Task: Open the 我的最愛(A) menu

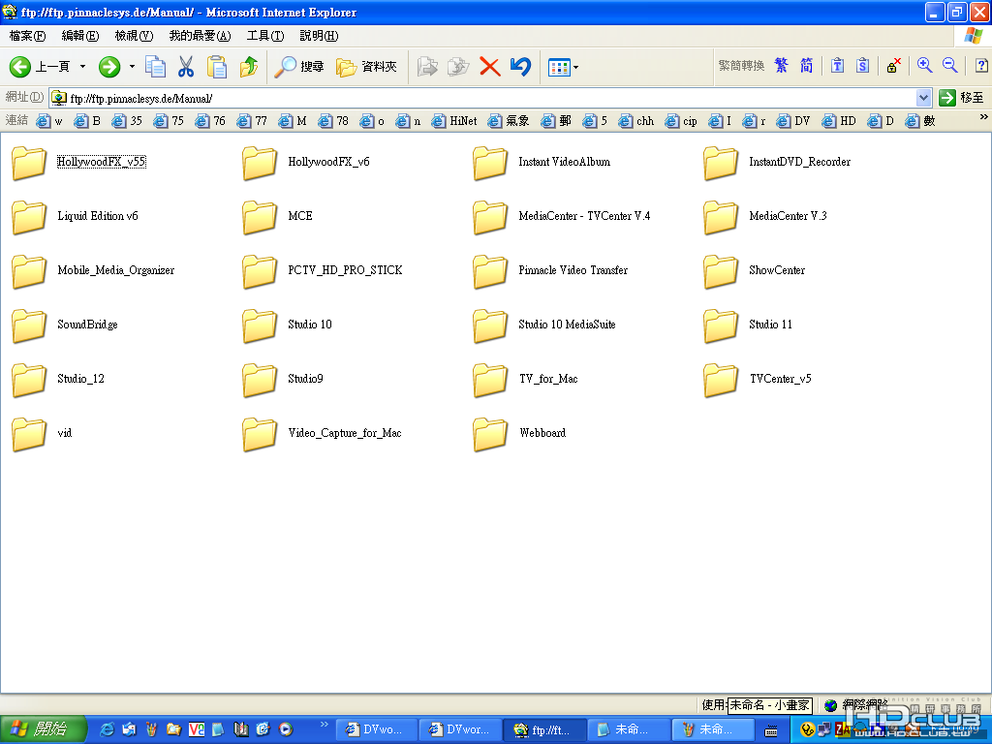Action: (200, 36)
